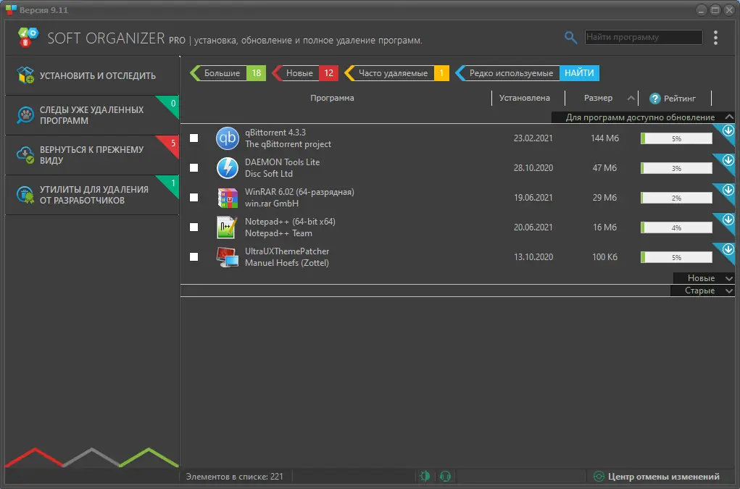The image size is (740, 489).
Task: Click the undo center circular arrow icon
Action: [x=599, y=476]
